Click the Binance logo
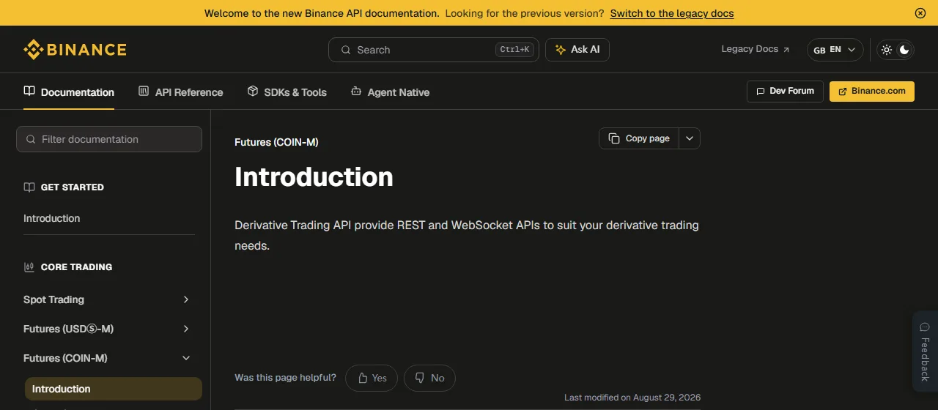The height and width of the screenshot is (410, 938). (75, 50)
